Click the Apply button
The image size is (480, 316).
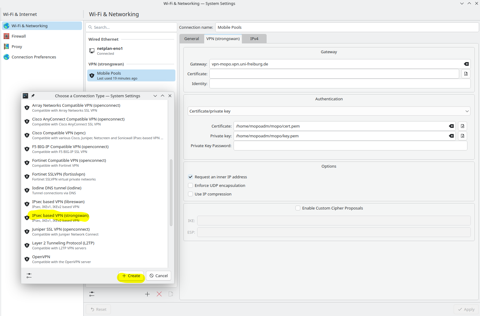click(x=466, y=309)
